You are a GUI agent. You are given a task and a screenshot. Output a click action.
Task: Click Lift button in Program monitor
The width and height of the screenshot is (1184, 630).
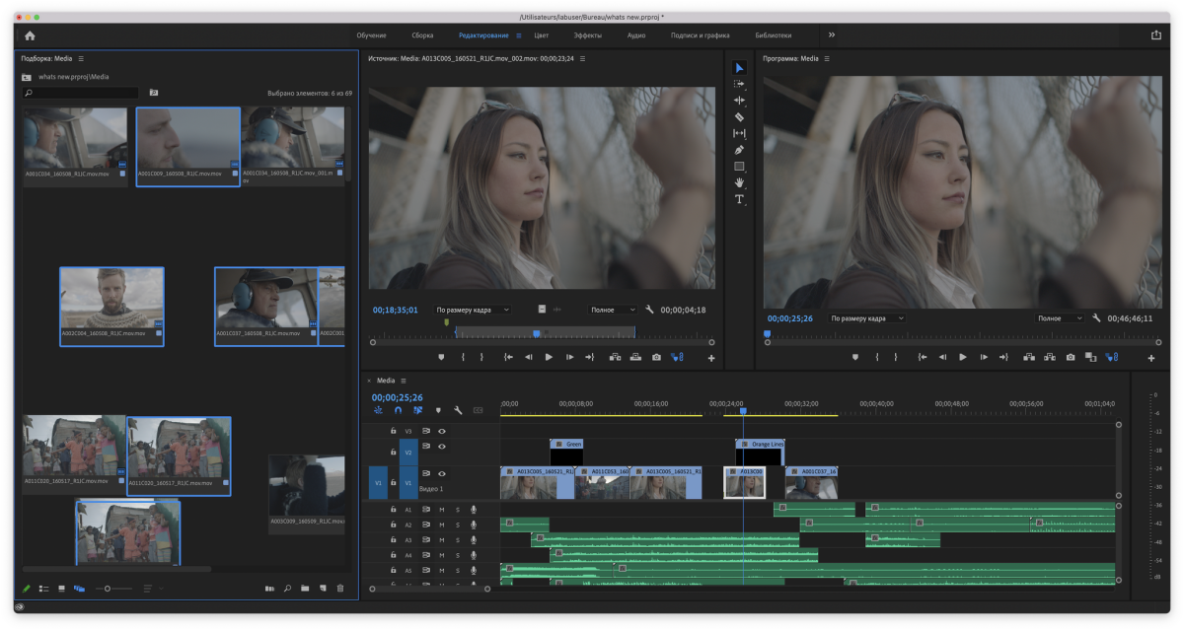pyautogui.click(x=1029, y=357)
